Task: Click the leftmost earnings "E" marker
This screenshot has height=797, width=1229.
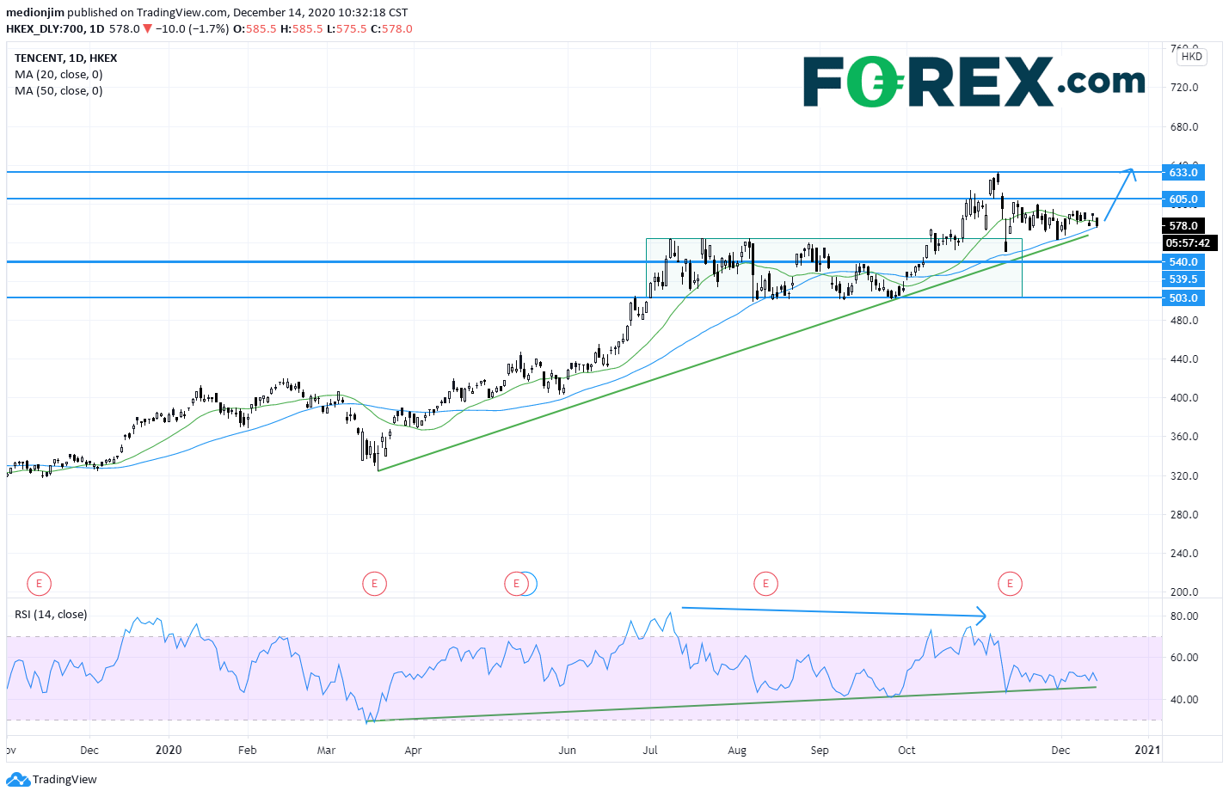Action: point(39,583)
